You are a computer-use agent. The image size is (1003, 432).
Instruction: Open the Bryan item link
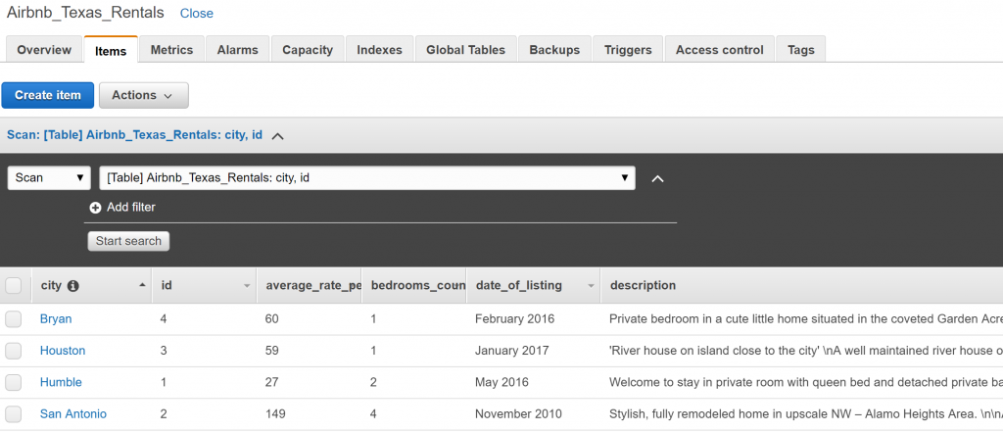tap(56, 318)
